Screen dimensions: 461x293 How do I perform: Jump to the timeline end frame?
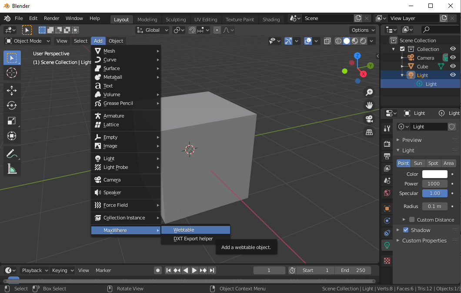(x=212, y=270)
